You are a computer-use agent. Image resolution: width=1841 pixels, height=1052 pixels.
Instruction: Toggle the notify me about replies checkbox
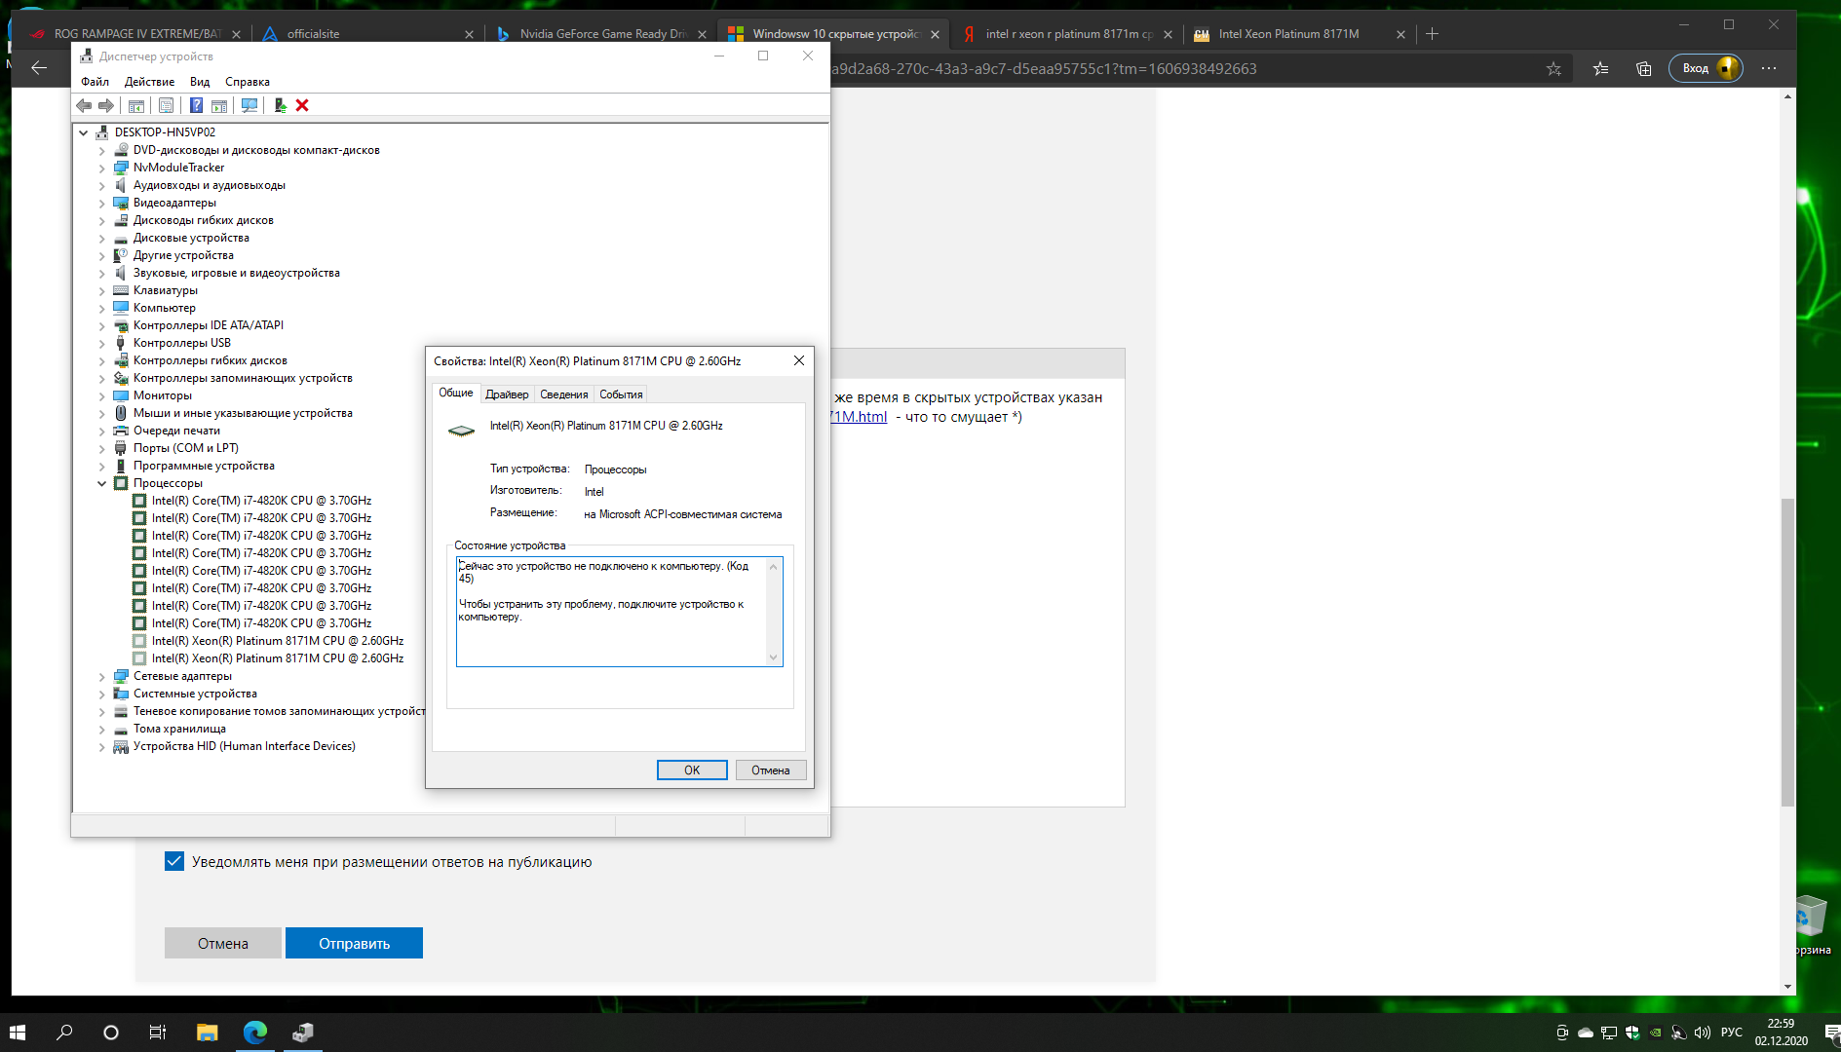tap(174, 861)
